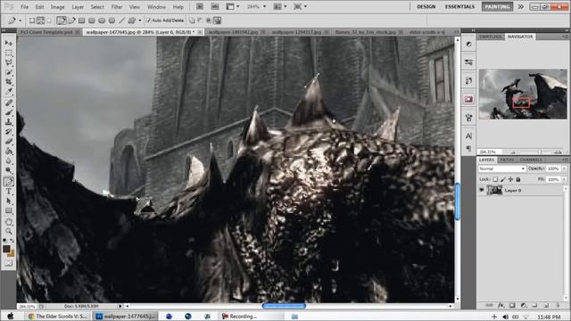The width and height of the screenshot is (571, 321).
Task: Toggle Auto Add/Delete checkbox
Action: [x=149, y=21]
